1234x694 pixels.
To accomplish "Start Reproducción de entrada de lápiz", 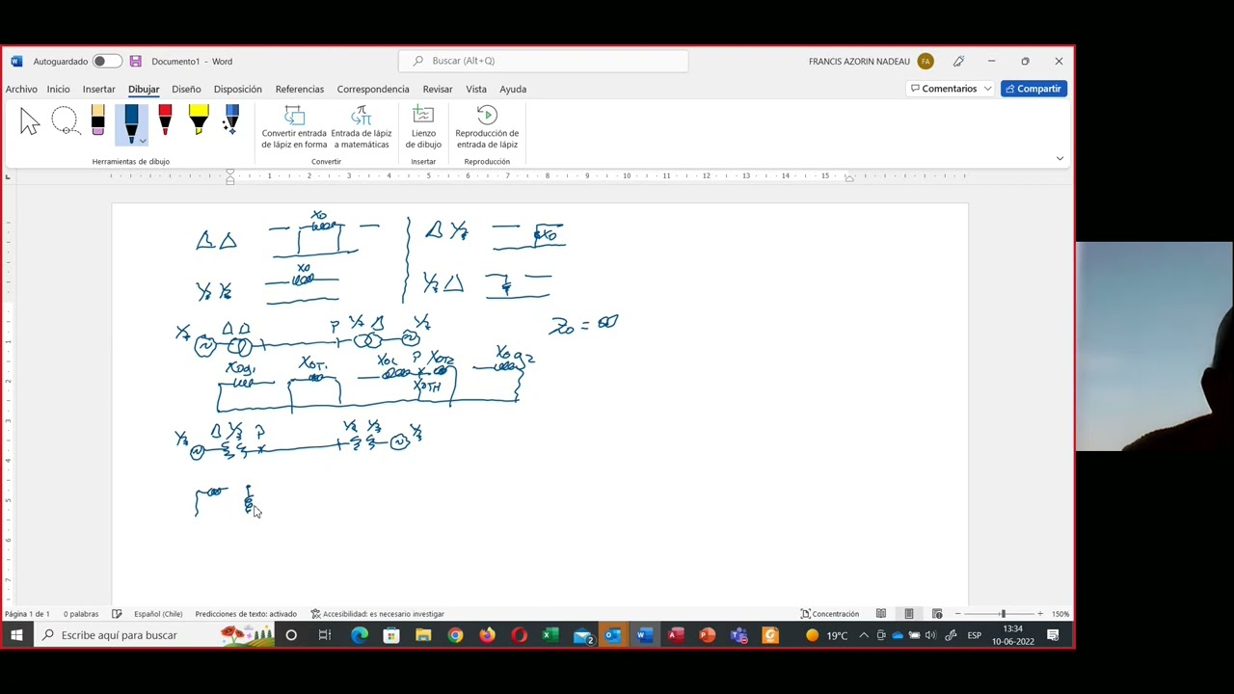I will 487,127.
